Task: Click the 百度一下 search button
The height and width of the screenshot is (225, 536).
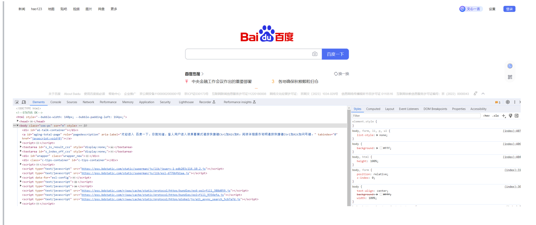Action: pos(335,54)
